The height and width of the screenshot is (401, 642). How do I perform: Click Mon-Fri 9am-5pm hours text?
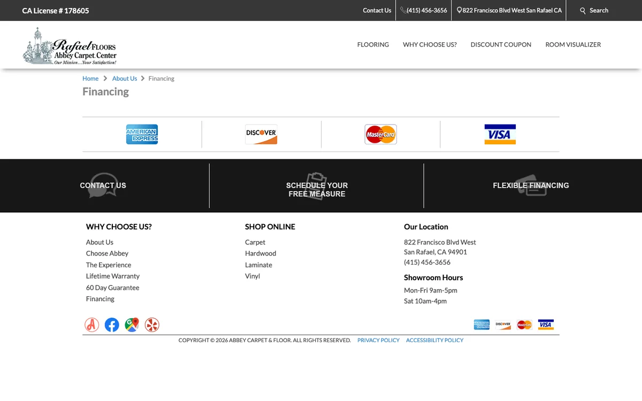point(431,290)
